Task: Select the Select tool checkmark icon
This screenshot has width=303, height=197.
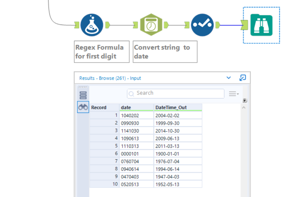Action: 202,25
